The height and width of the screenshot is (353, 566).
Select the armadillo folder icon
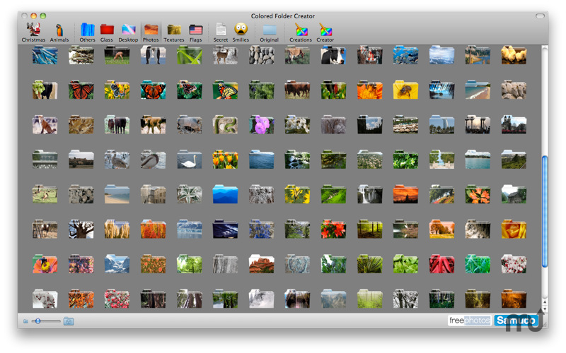click(189, 125)
